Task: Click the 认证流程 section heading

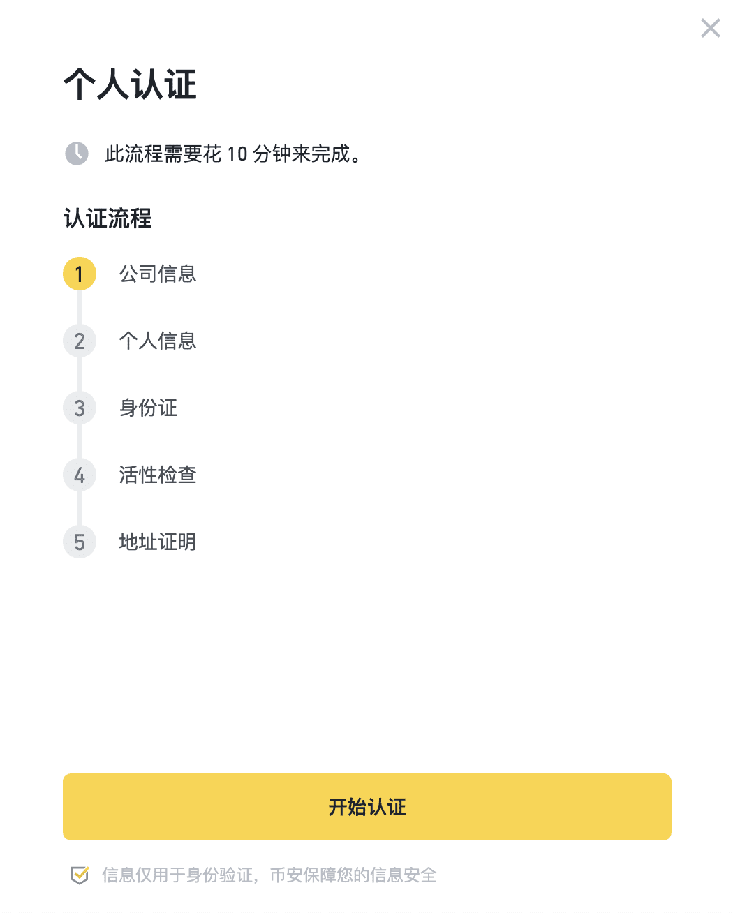Action: click(108, 218)
